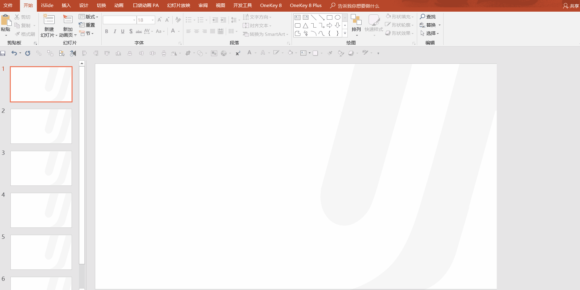
Task: Select the Left Brace shape
Action: pyautogui.click(x=330, y=33)
